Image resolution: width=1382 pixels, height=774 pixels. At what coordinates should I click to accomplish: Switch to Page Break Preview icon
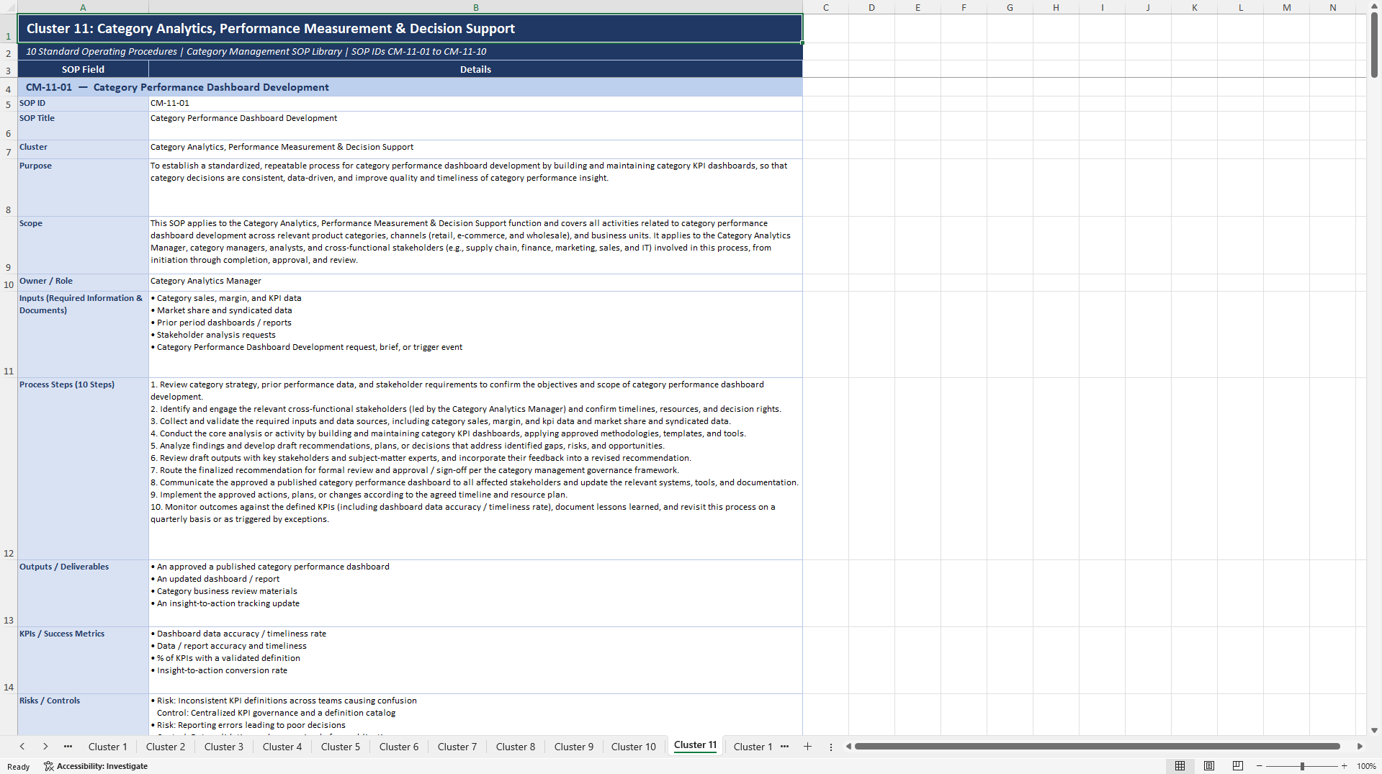pyautogui.click(x=1238, y=766)
